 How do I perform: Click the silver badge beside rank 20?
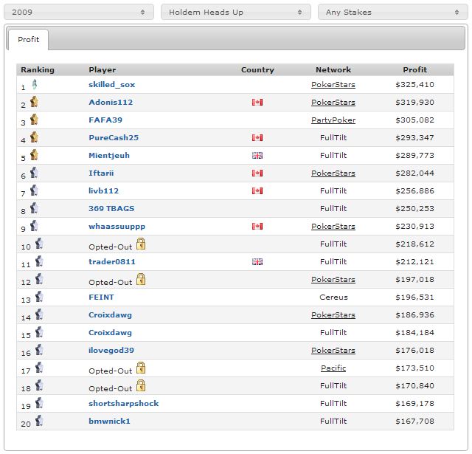point(39,420)
